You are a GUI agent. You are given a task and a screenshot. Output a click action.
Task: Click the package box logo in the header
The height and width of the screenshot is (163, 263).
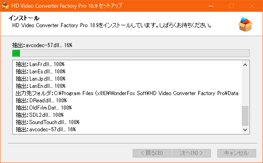click(245, 24)
